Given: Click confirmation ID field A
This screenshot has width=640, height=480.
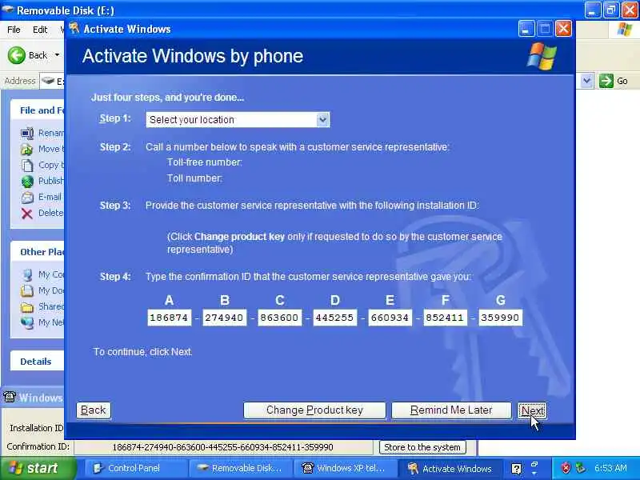Looking at the screenshot, I should [169, 318].
